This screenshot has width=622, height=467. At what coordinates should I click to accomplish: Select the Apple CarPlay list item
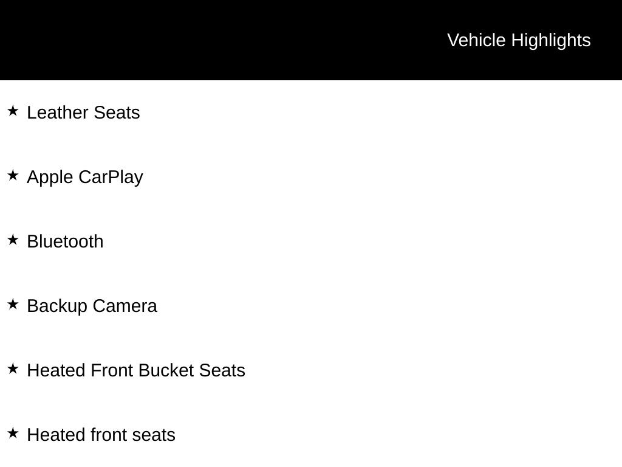85,177
